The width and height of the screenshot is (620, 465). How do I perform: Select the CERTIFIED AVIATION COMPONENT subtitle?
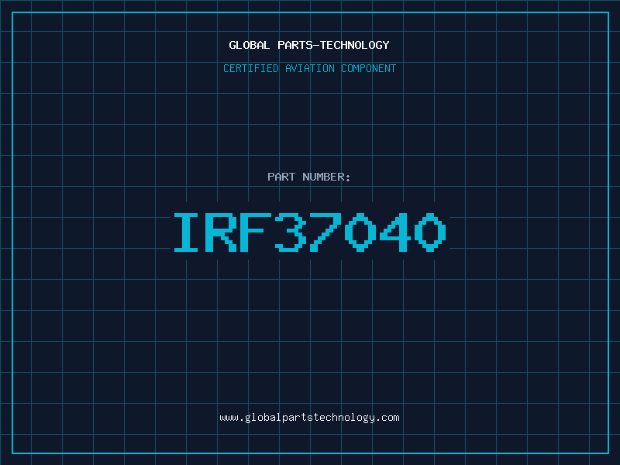pos(309,68)
